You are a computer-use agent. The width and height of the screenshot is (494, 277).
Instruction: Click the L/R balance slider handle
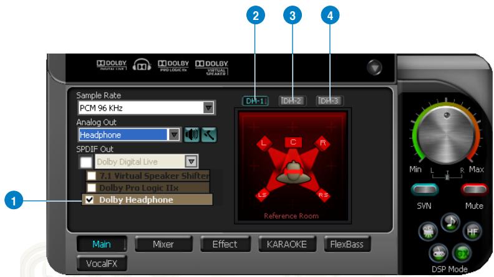coord(447,176)
